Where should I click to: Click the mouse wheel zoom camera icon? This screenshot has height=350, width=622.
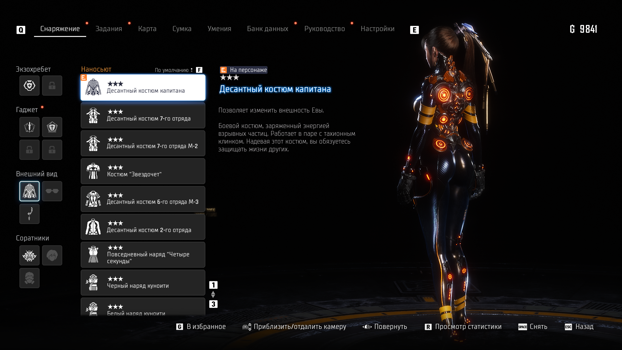click(247, 327)
